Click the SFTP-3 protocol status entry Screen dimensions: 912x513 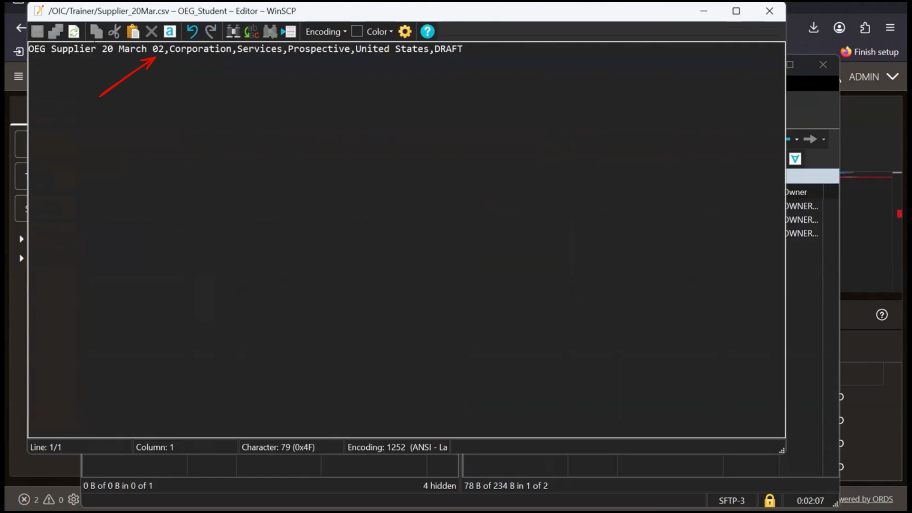click(x=731, y=501)
